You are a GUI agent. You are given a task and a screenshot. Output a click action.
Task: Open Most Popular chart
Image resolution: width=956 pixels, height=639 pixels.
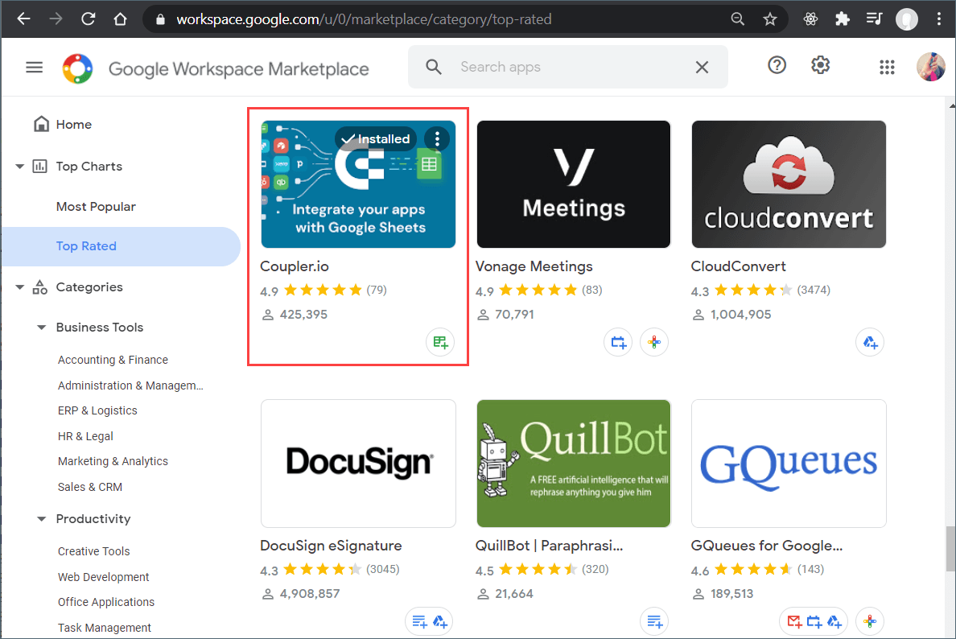pyautogui.click(x=96, y=207)
